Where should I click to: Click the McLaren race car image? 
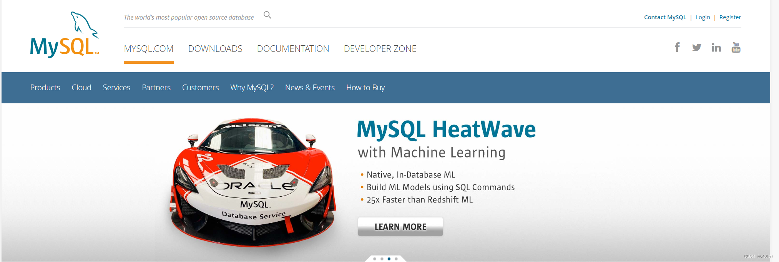(253, 182)
